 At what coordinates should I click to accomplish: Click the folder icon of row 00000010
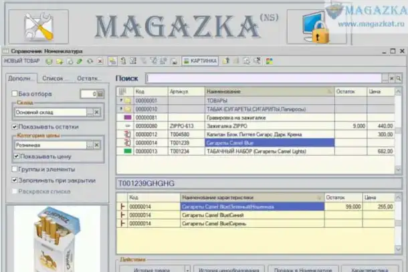pyautogui.click(x=128, y=109)
